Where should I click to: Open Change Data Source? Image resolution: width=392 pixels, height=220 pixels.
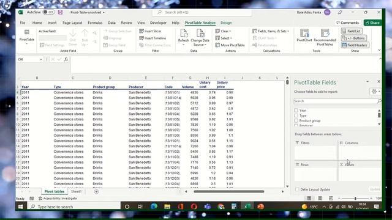pyautogui.click(x=200, y=37)
